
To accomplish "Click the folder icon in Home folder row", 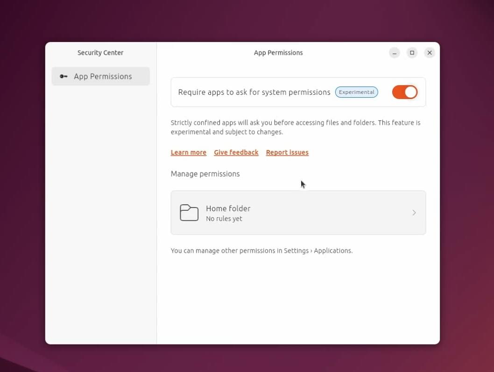I will (189, 213).
